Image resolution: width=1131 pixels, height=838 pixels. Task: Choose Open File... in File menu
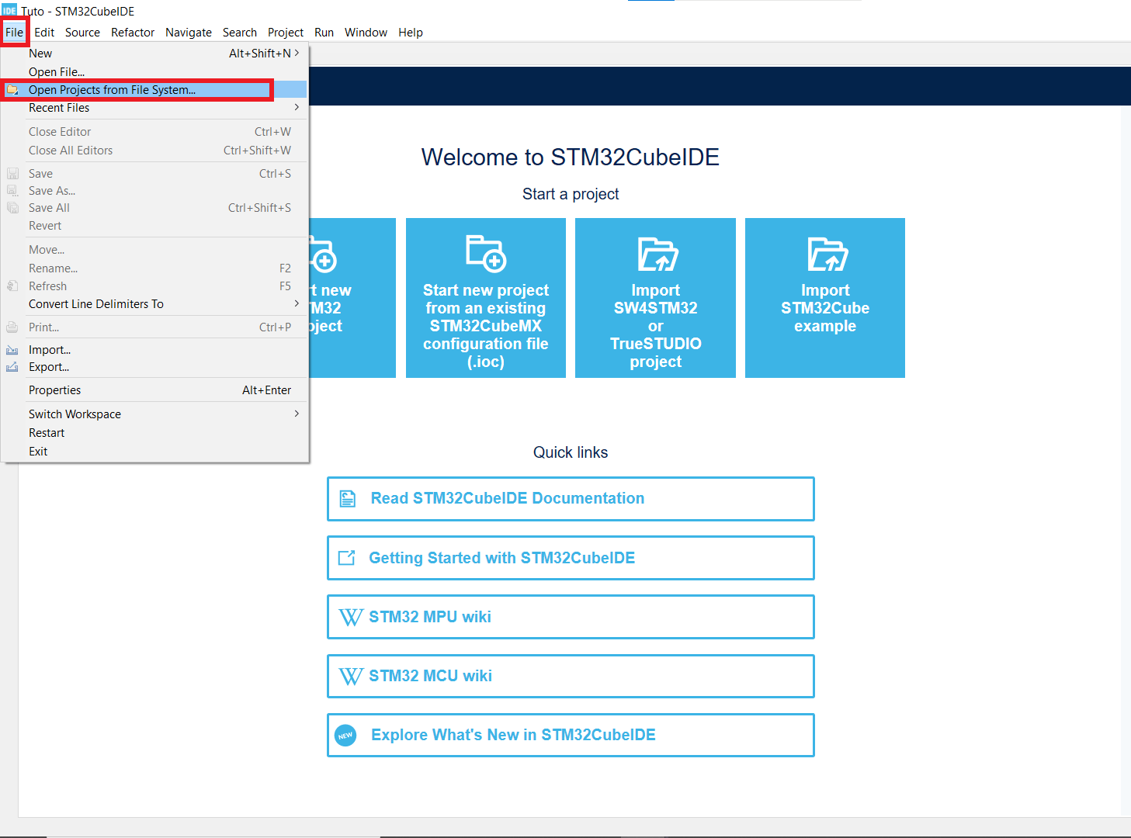pos(154,72)
